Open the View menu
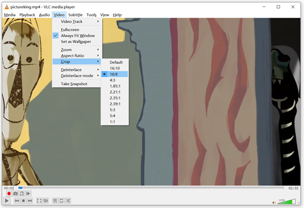This screenshot has height=208, width=304. (x=104, y=15)
